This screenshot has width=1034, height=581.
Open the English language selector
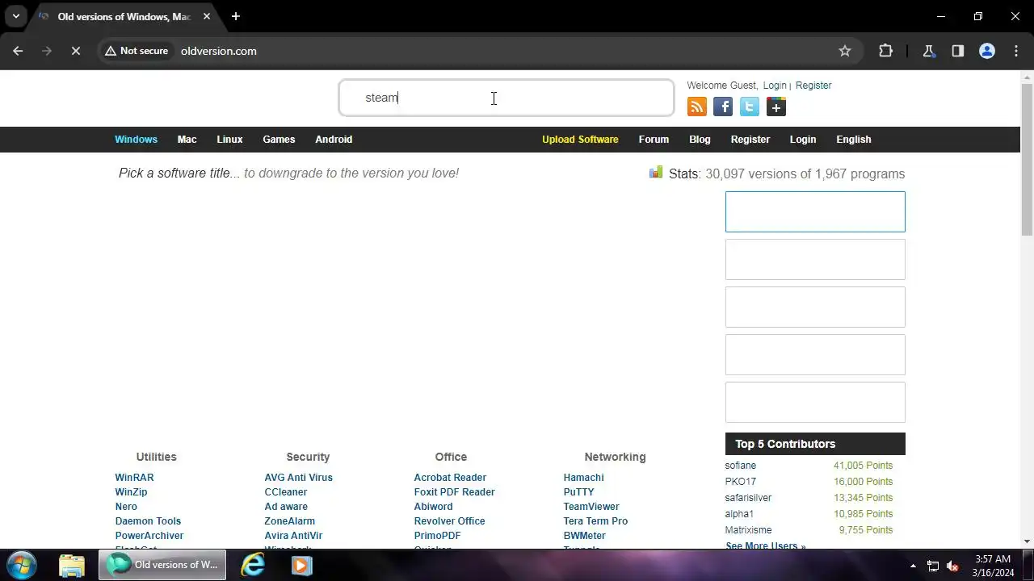tap(853, 140)
